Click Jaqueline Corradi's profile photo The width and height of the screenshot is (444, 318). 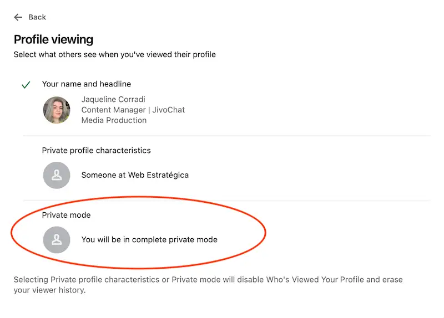[x=57, y=110]
